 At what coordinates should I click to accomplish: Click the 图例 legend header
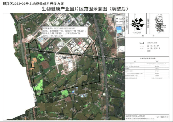tap(148, 36)
